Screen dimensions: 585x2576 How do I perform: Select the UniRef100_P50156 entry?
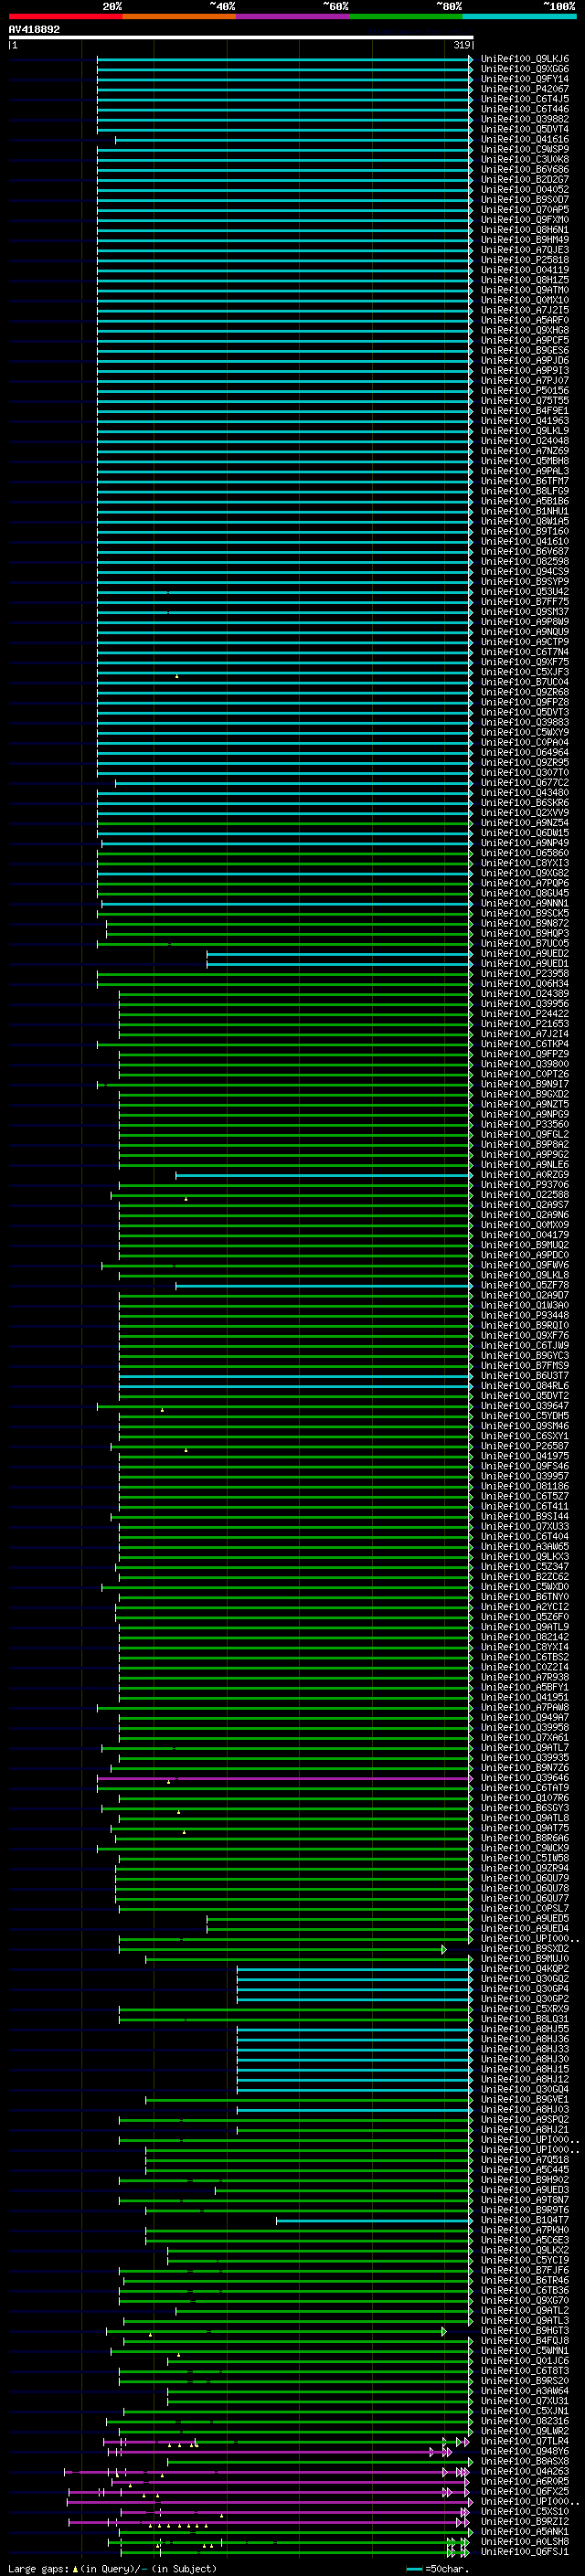pyautogui.click(x=525, y=391)
